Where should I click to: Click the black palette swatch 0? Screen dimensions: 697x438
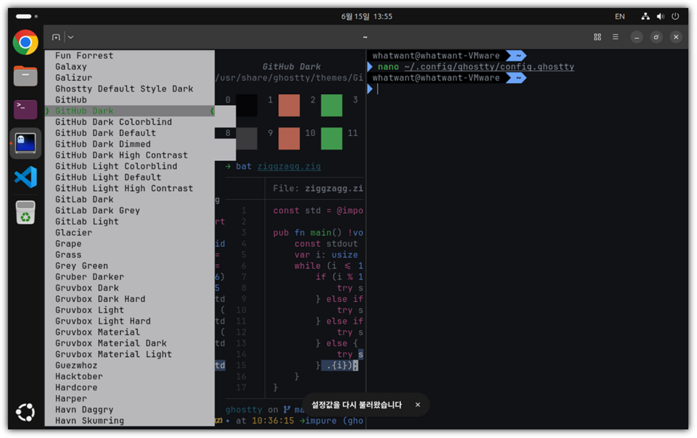(x=246, y=105)
